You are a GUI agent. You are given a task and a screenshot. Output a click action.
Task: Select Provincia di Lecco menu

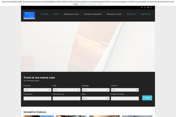[71, 14]
